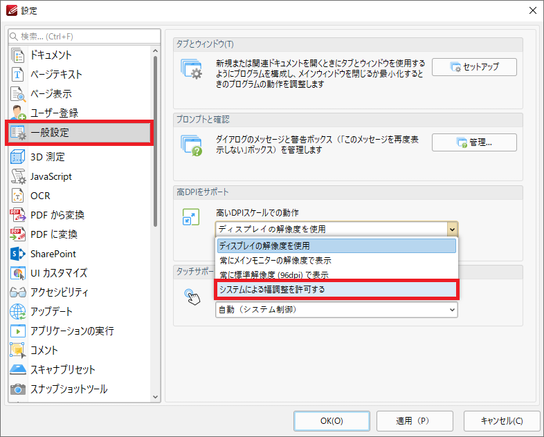
Task: Click the ページ表示 magnifier page icon
Action: pyautogui.click(x=18, y=94)
